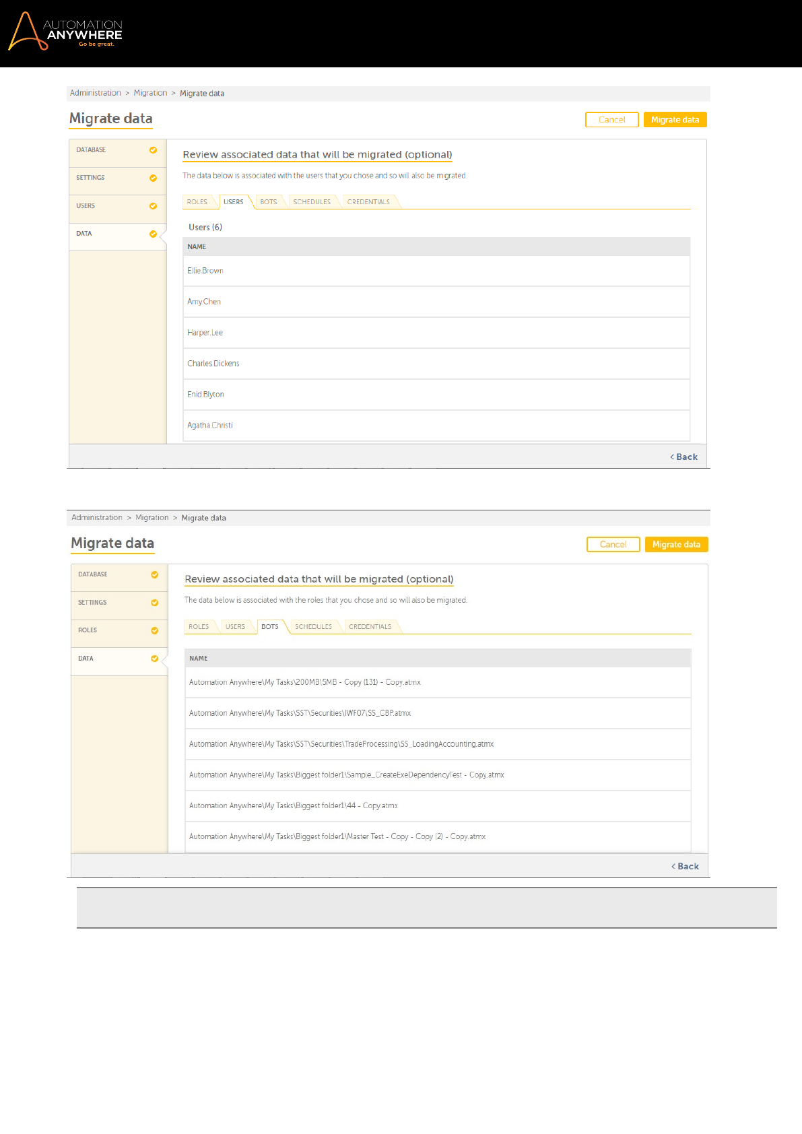This screenshot has width=802, height=1134.
Task: Select user row Ellie.Brown
Action: tap(436, 271)
